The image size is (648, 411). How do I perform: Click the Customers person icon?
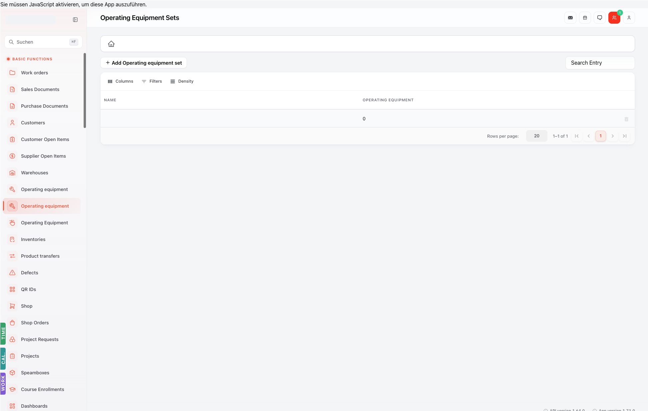pos(12,123)
